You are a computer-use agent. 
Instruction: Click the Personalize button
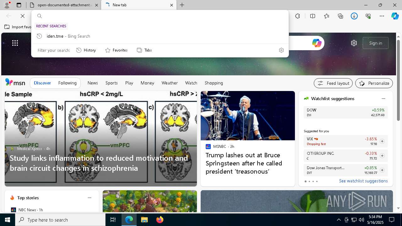[374, 83]
